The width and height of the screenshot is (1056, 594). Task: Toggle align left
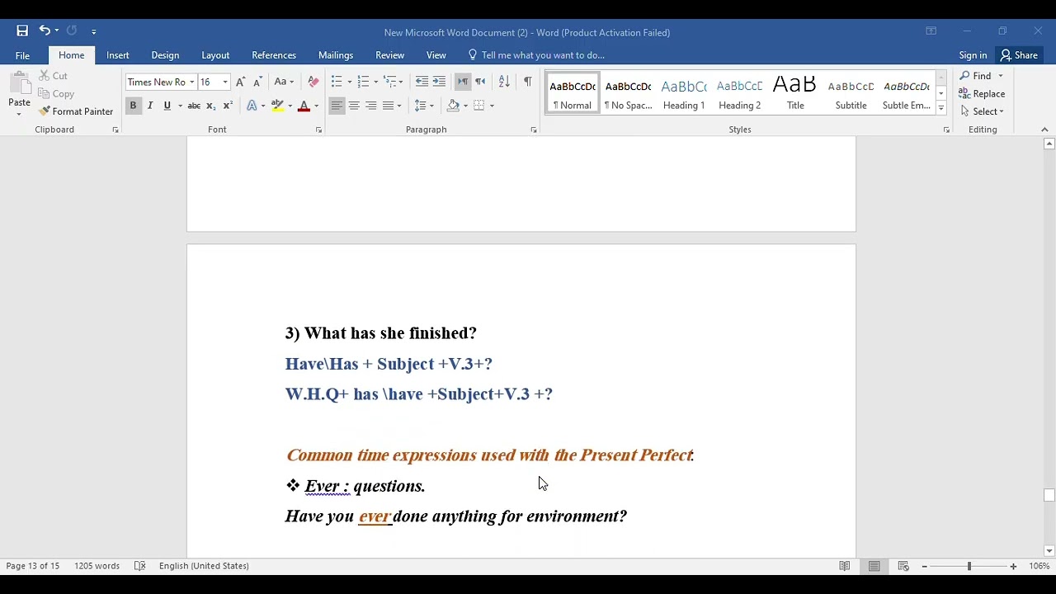pos(337,106)
